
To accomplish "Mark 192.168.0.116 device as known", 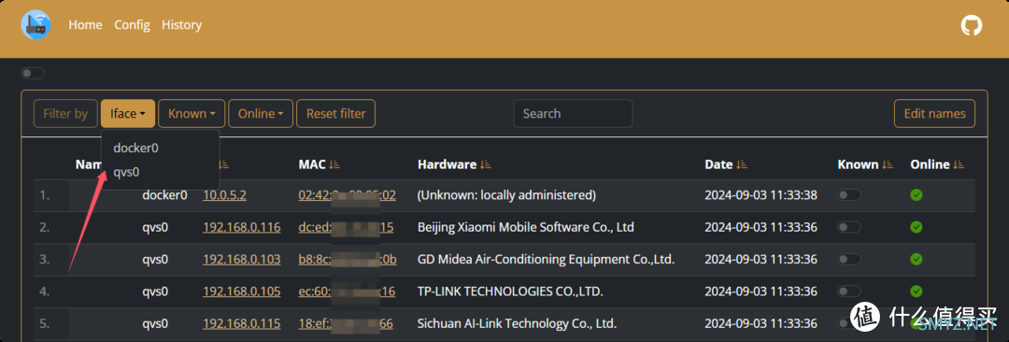I will [x=849, y=227].
